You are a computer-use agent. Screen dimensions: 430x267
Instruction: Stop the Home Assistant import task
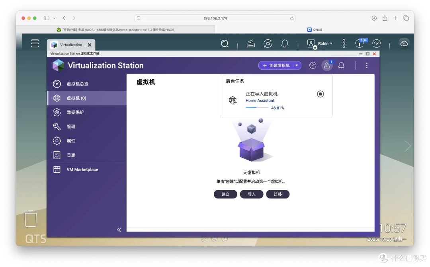point(320,94)
